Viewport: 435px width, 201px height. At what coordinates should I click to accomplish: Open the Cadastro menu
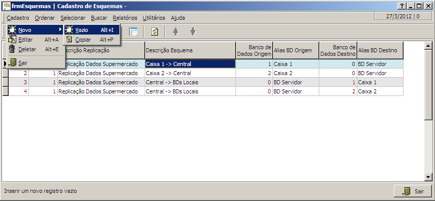tap(18, 18)
